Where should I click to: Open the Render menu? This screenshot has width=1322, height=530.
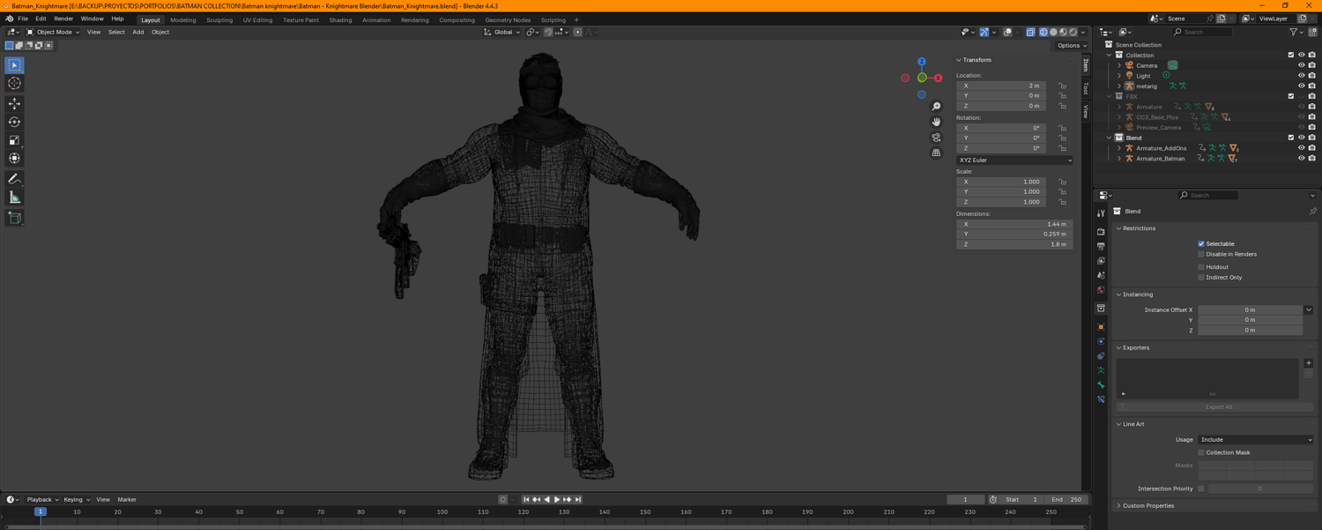pyautogui.click(x=63, y=19)
